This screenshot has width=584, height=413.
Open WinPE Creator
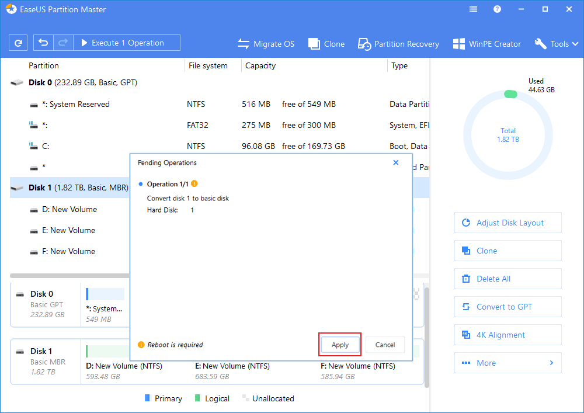click(487, 44)
